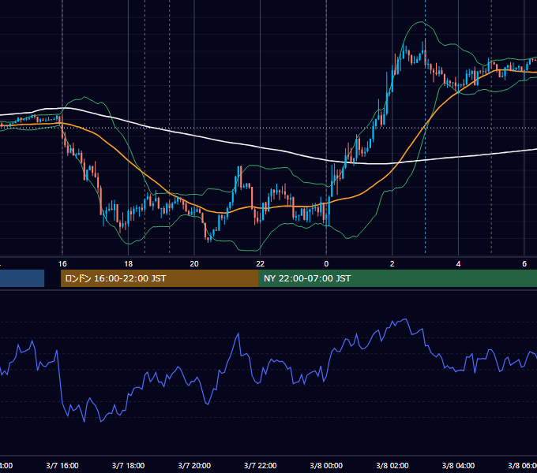Click the 3/8 00:00 date label
The height and width of the screenshot is (473, 537).
pyautogui.click(x=326, y=466)
